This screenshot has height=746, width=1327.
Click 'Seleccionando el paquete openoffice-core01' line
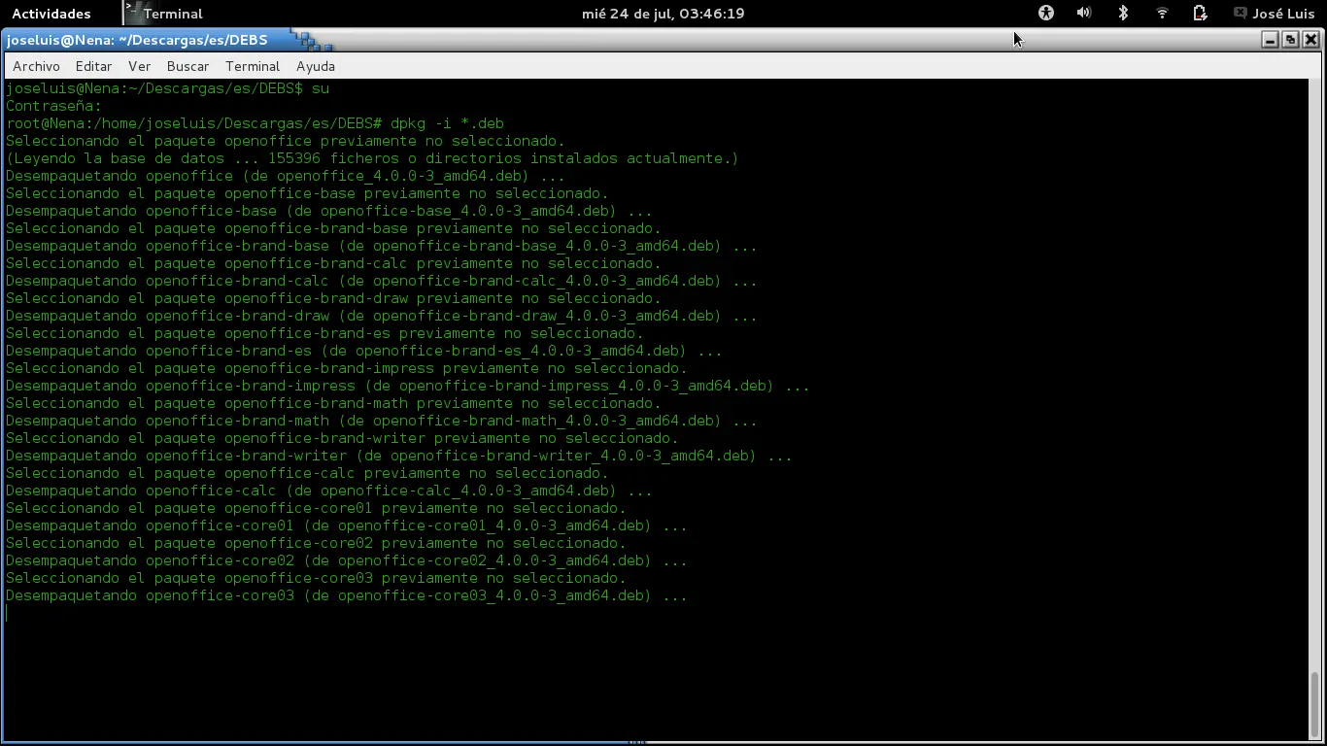[316, 508]
